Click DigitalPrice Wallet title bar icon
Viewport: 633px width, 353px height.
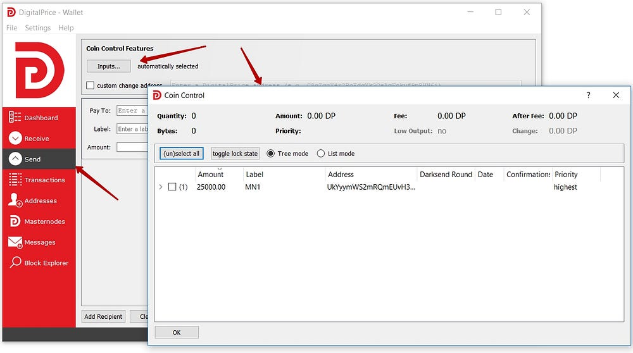pyautogui.click(x=11, y=13)
